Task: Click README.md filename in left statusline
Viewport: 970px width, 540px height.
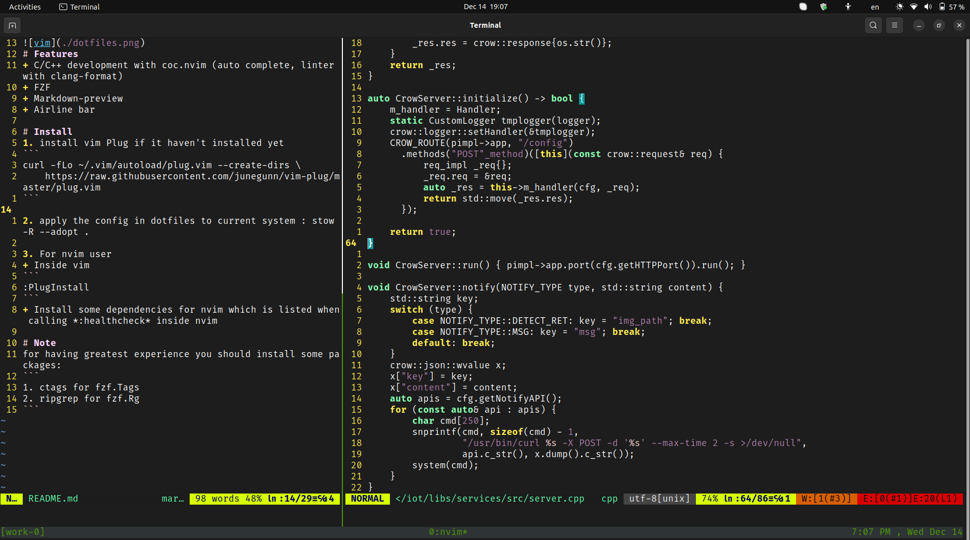Action: (53, 499)
